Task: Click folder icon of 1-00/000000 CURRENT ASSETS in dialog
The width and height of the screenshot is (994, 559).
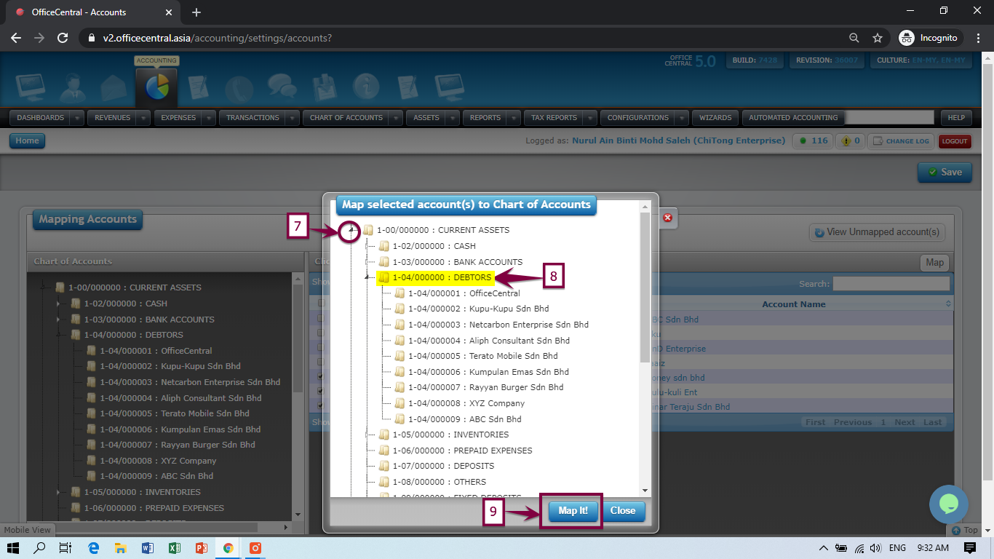Action: tap(368, 230)
